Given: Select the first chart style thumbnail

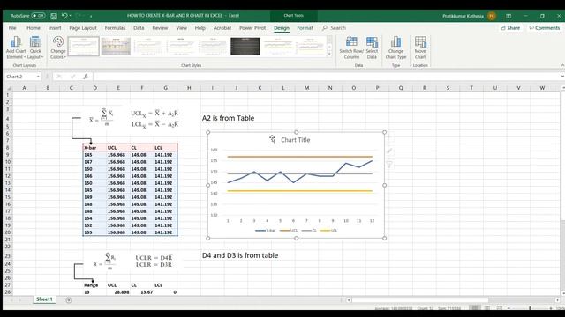Looking at the screenshot, I should pos(83,46).
